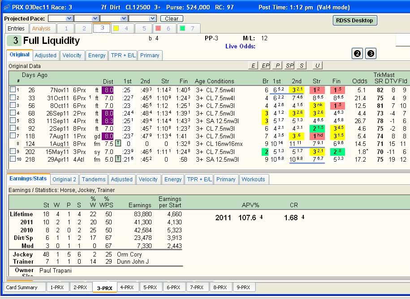Open the upper Velocity data tab
Viewport: 410px width, 299px height.
click(x=72, y=56)
